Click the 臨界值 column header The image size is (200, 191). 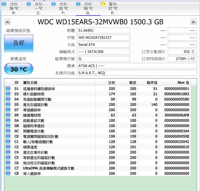point(148,83)
